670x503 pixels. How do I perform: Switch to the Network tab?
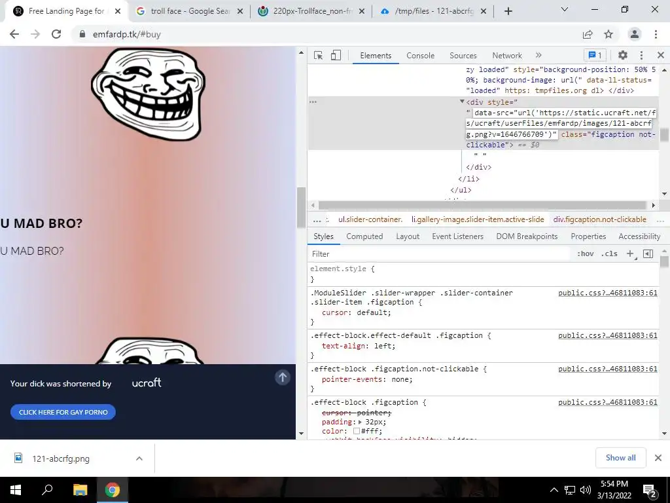click(507, 56)
